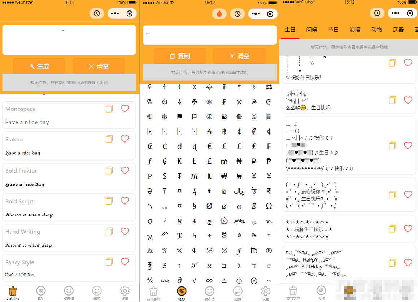The image size is (418, 302).
Task: Switch to the 节日 category tab
Action: (x=333, y=30)
